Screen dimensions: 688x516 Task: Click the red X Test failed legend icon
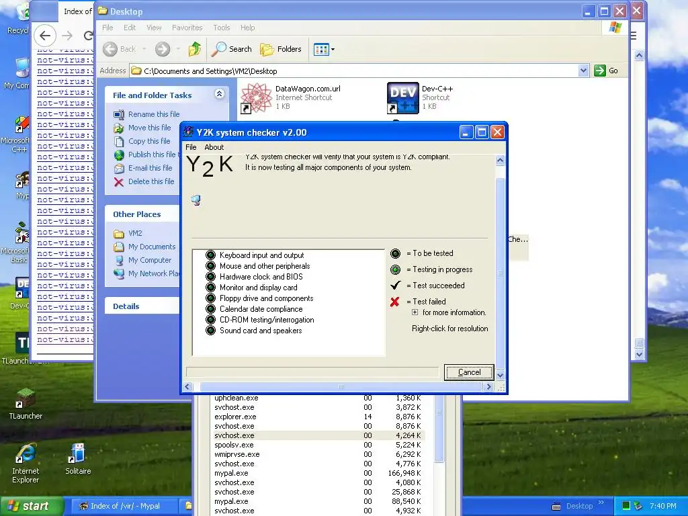(x=395, y=302)
